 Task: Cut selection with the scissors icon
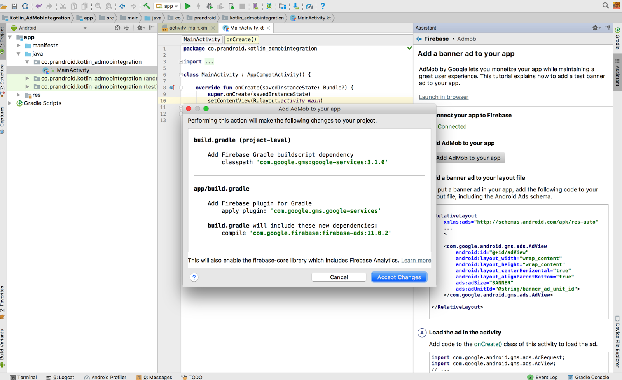point(63,6)
